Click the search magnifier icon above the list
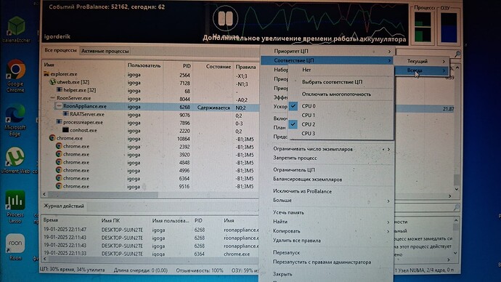Image resolution: width=501 pixels, height=282 pixels. coord(457,54)
